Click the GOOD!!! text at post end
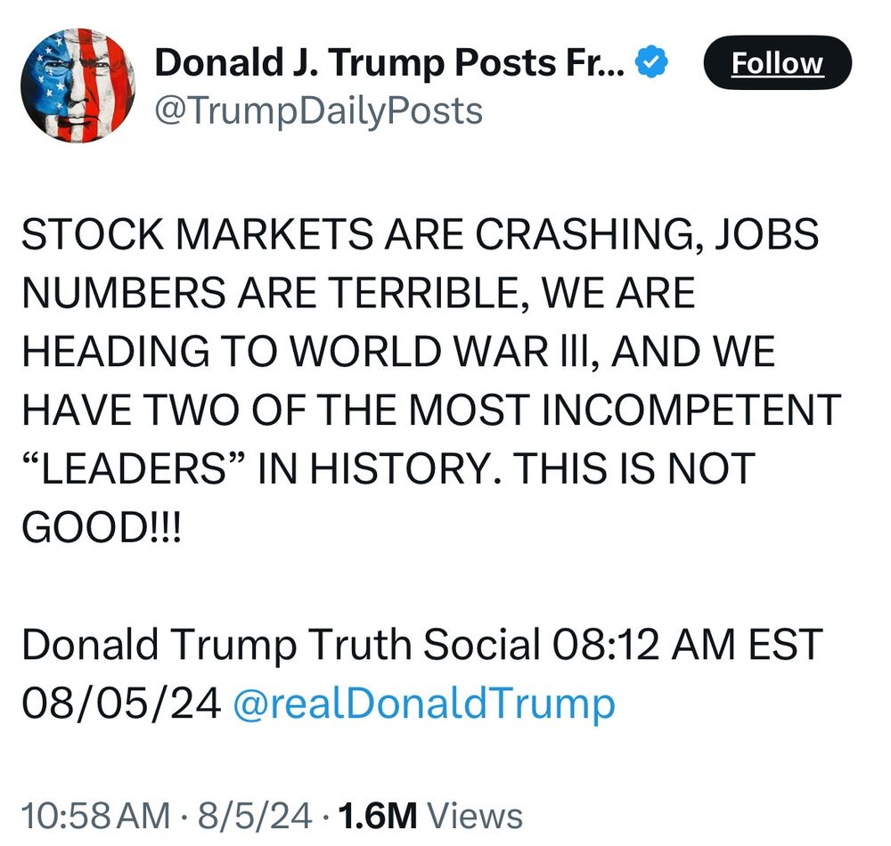The image size is (891, 846). click(x=102, y=527)
